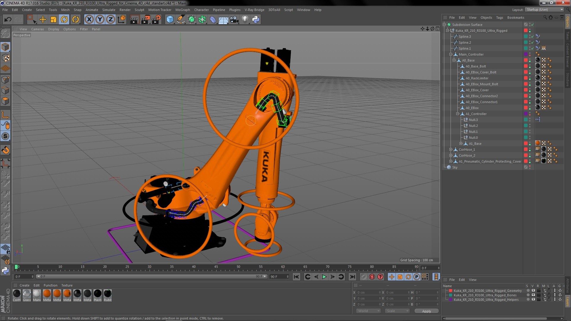Screen dimensions: 571x321
Task: Collapse the A1_Controller group
Action: point(457,114)
